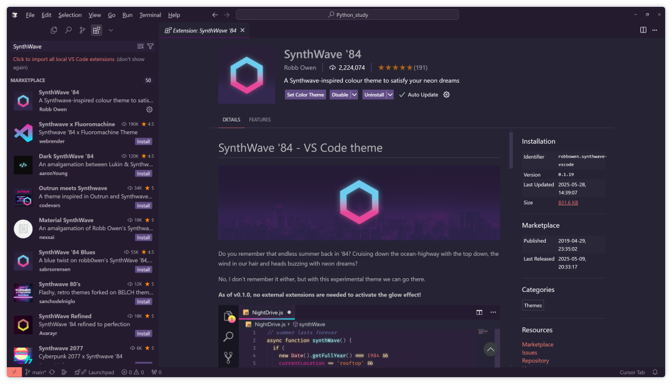Toggle the Auto Update checkbox
Viewport: 672px width, 384px height.
click(x=401, y=95)
